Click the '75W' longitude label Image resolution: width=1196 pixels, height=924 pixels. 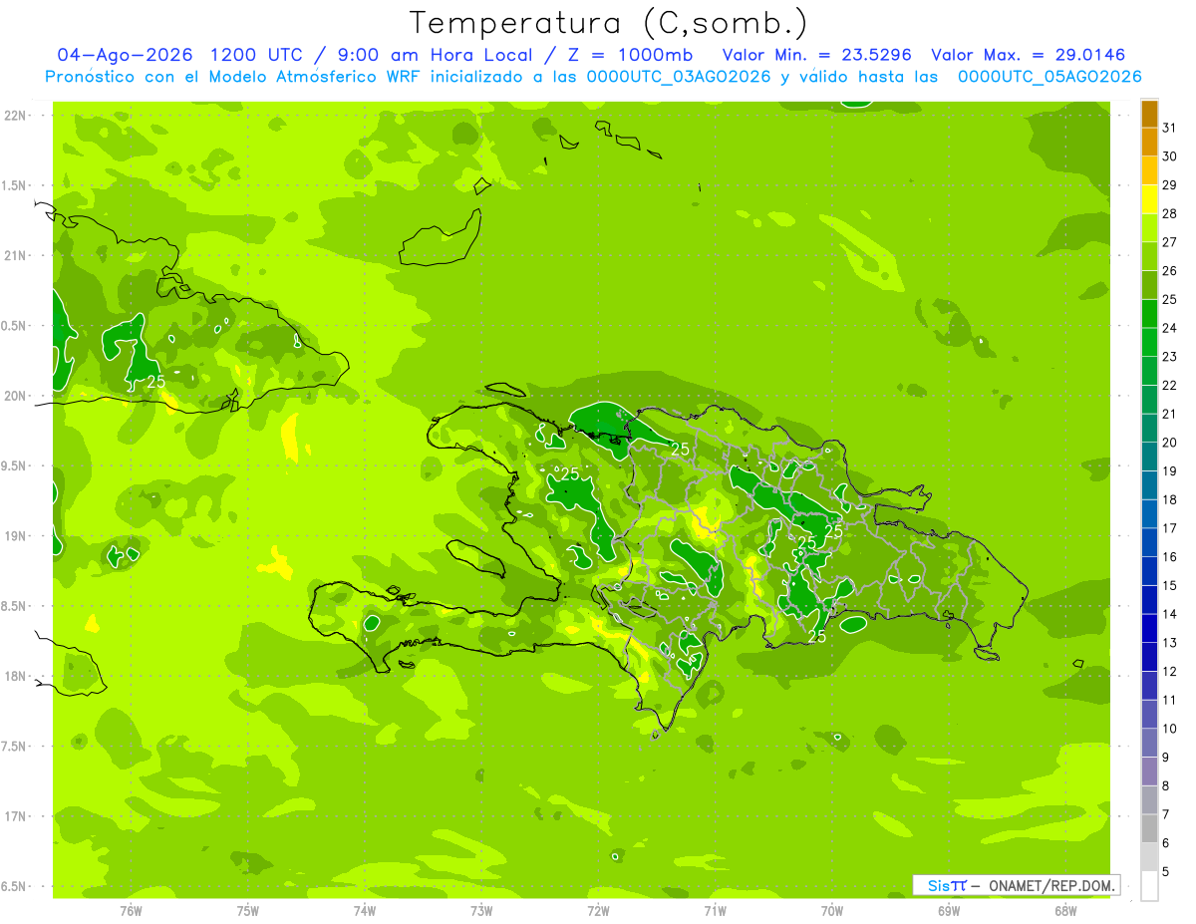tap(248, 911)
